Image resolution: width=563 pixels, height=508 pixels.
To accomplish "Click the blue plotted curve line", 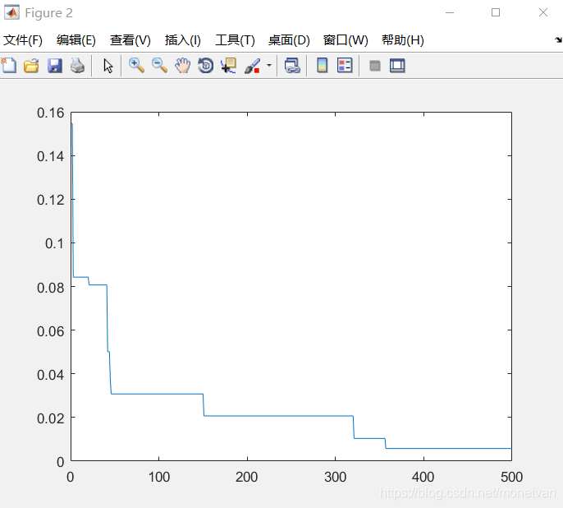I will click(x=278, y=416).
